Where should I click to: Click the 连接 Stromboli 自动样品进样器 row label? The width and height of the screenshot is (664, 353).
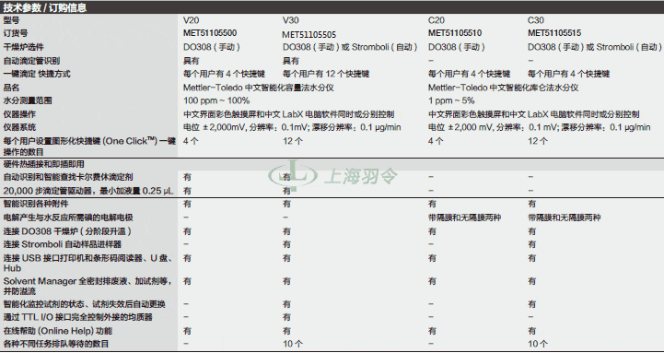coord(63,244)
